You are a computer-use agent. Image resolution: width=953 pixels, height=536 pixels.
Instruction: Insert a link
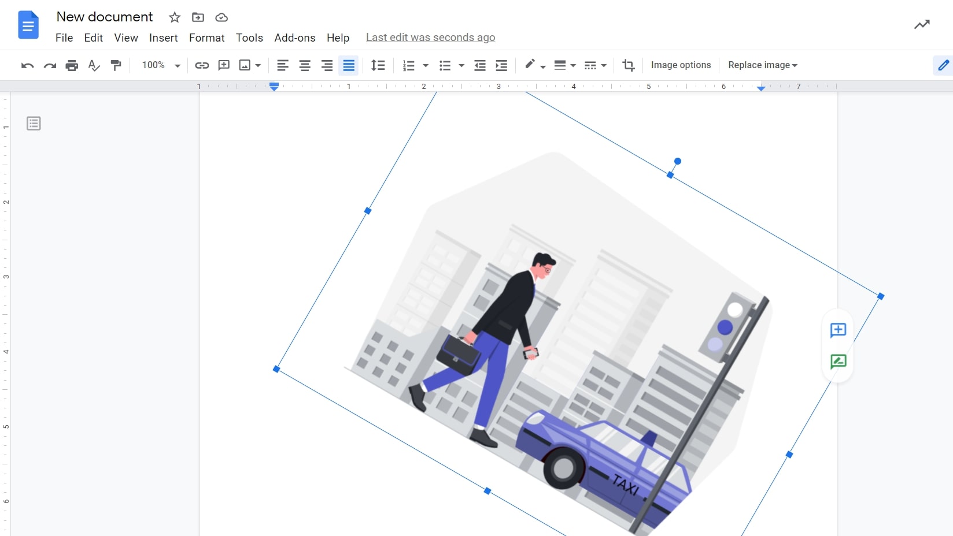[x=202, y=65]
